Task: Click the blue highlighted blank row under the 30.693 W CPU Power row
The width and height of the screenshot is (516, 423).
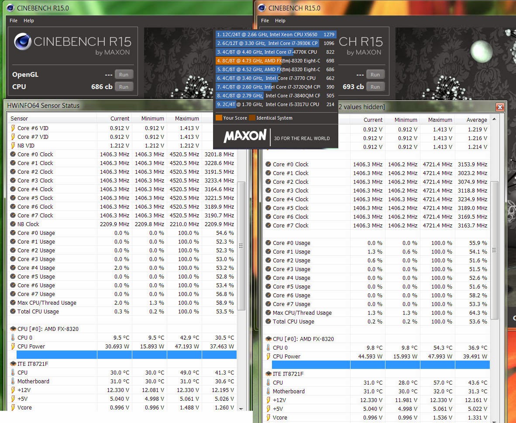Action: pos(126,354)
